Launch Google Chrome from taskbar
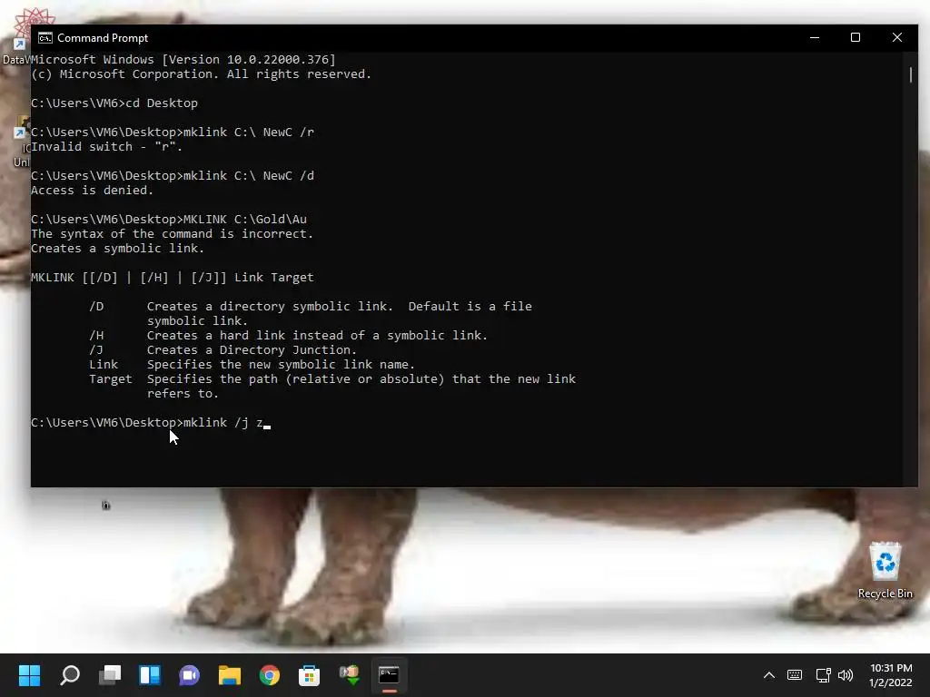 269,674
